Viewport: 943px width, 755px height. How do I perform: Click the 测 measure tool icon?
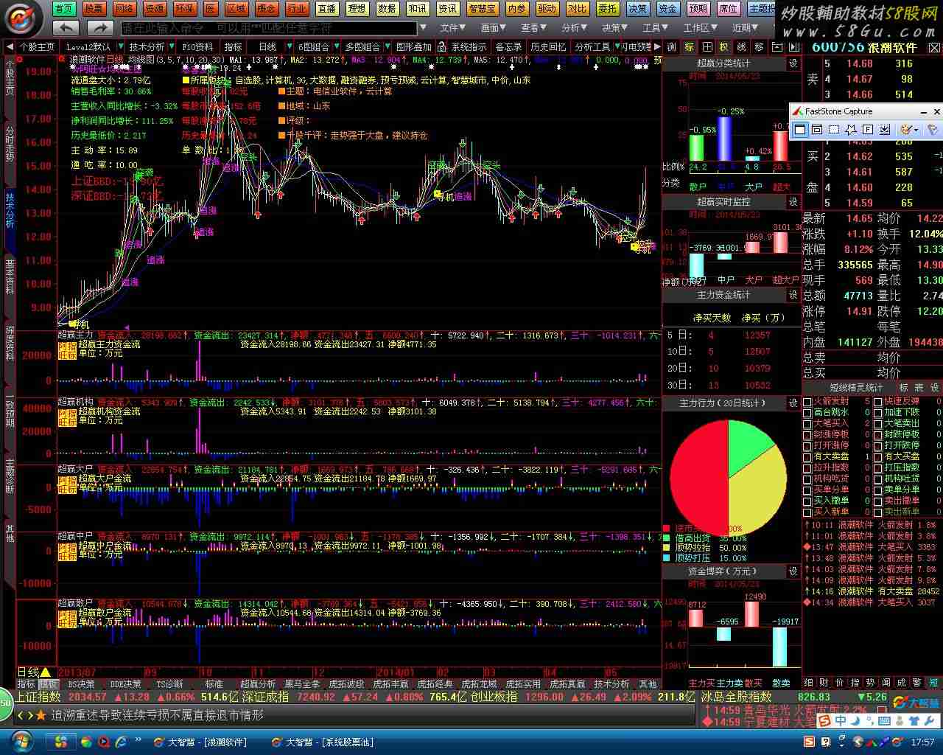[671, 46]
